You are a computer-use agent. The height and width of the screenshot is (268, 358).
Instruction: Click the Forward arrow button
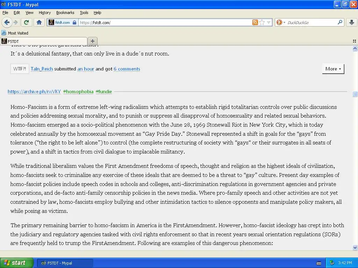point(15,22)
